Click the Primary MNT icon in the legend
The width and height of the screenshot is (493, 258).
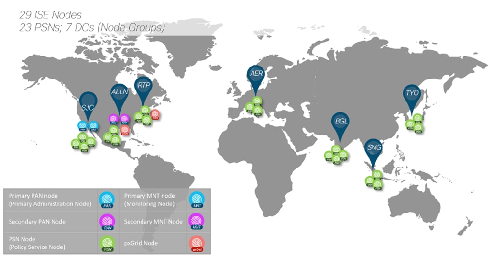point(197,200)
